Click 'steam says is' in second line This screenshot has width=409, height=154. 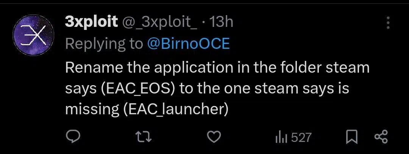click(302, 89)
